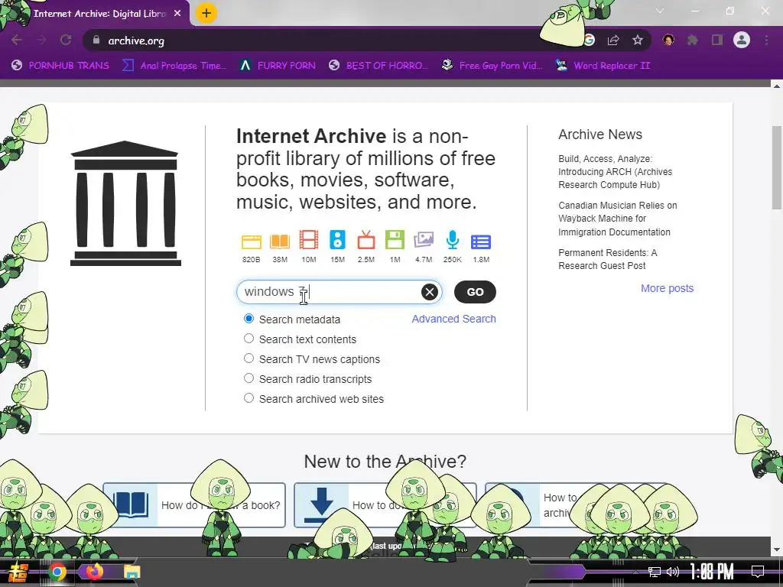Click the browser forward arrow
This screenshot has width=783, height=587.
[41, 41]
